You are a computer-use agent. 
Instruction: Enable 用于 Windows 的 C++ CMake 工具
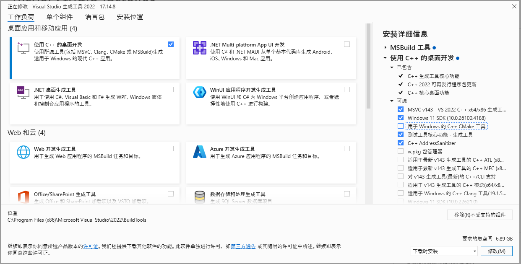coord(401,126)
